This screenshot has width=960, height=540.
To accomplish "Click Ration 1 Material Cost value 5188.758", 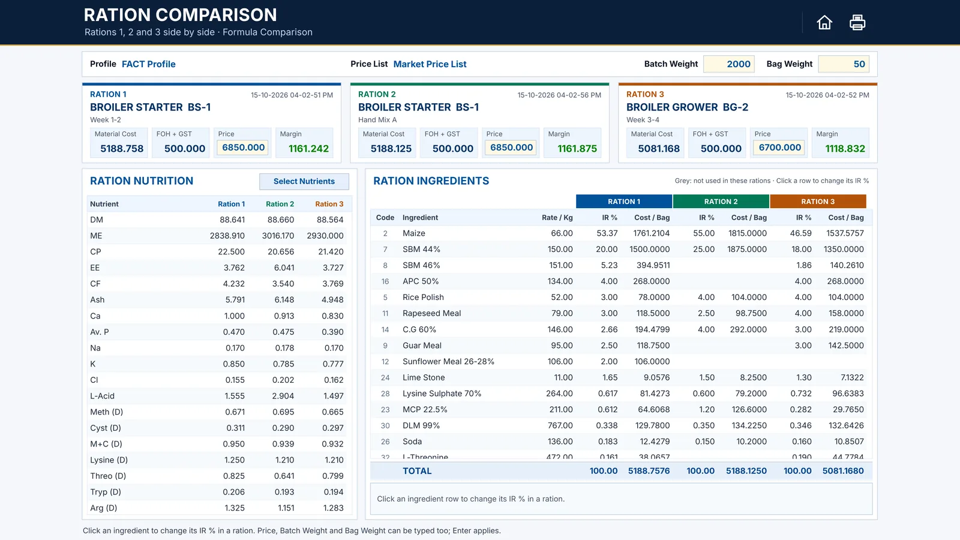I will 122,149.
